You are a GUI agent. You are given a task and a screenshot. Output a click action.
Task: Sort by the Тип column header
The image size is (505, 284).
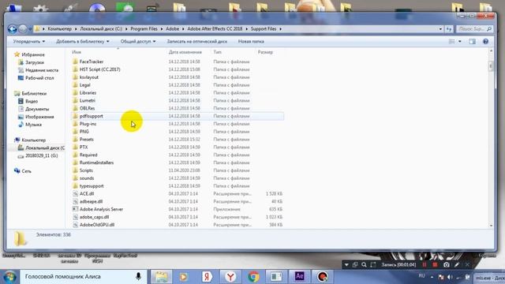[x=218, y=52]
